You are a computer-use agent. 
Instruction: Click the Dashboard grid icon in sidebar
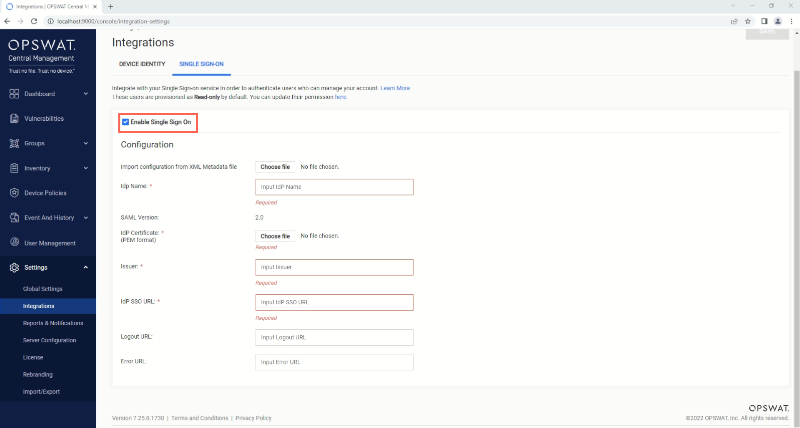[14, 94]
